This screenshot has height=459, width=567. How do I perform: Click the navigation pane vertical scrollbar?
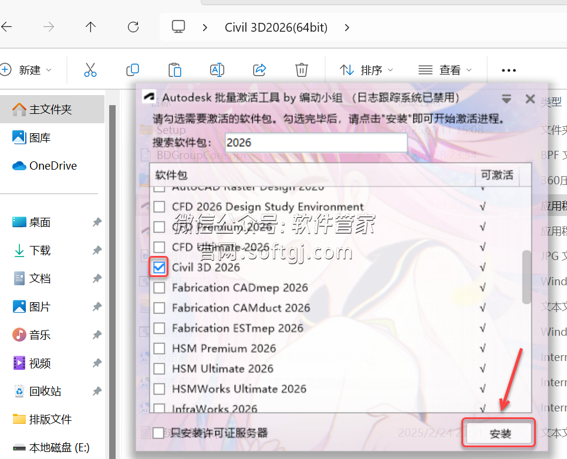click(112, 281)
